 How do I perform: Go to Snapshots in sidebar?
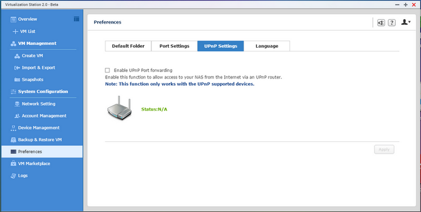[33, 80]
